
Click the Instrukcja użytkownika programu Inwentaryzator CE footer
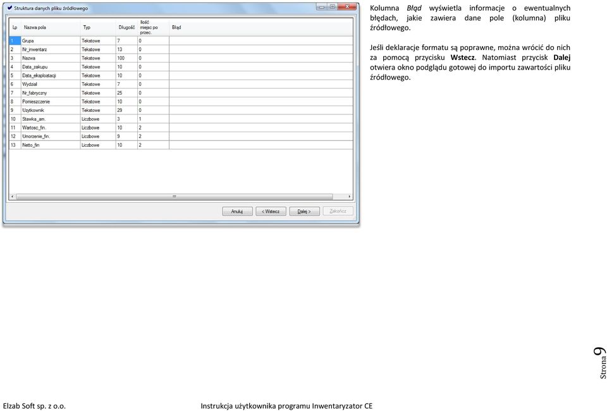[x=286, y=406]
